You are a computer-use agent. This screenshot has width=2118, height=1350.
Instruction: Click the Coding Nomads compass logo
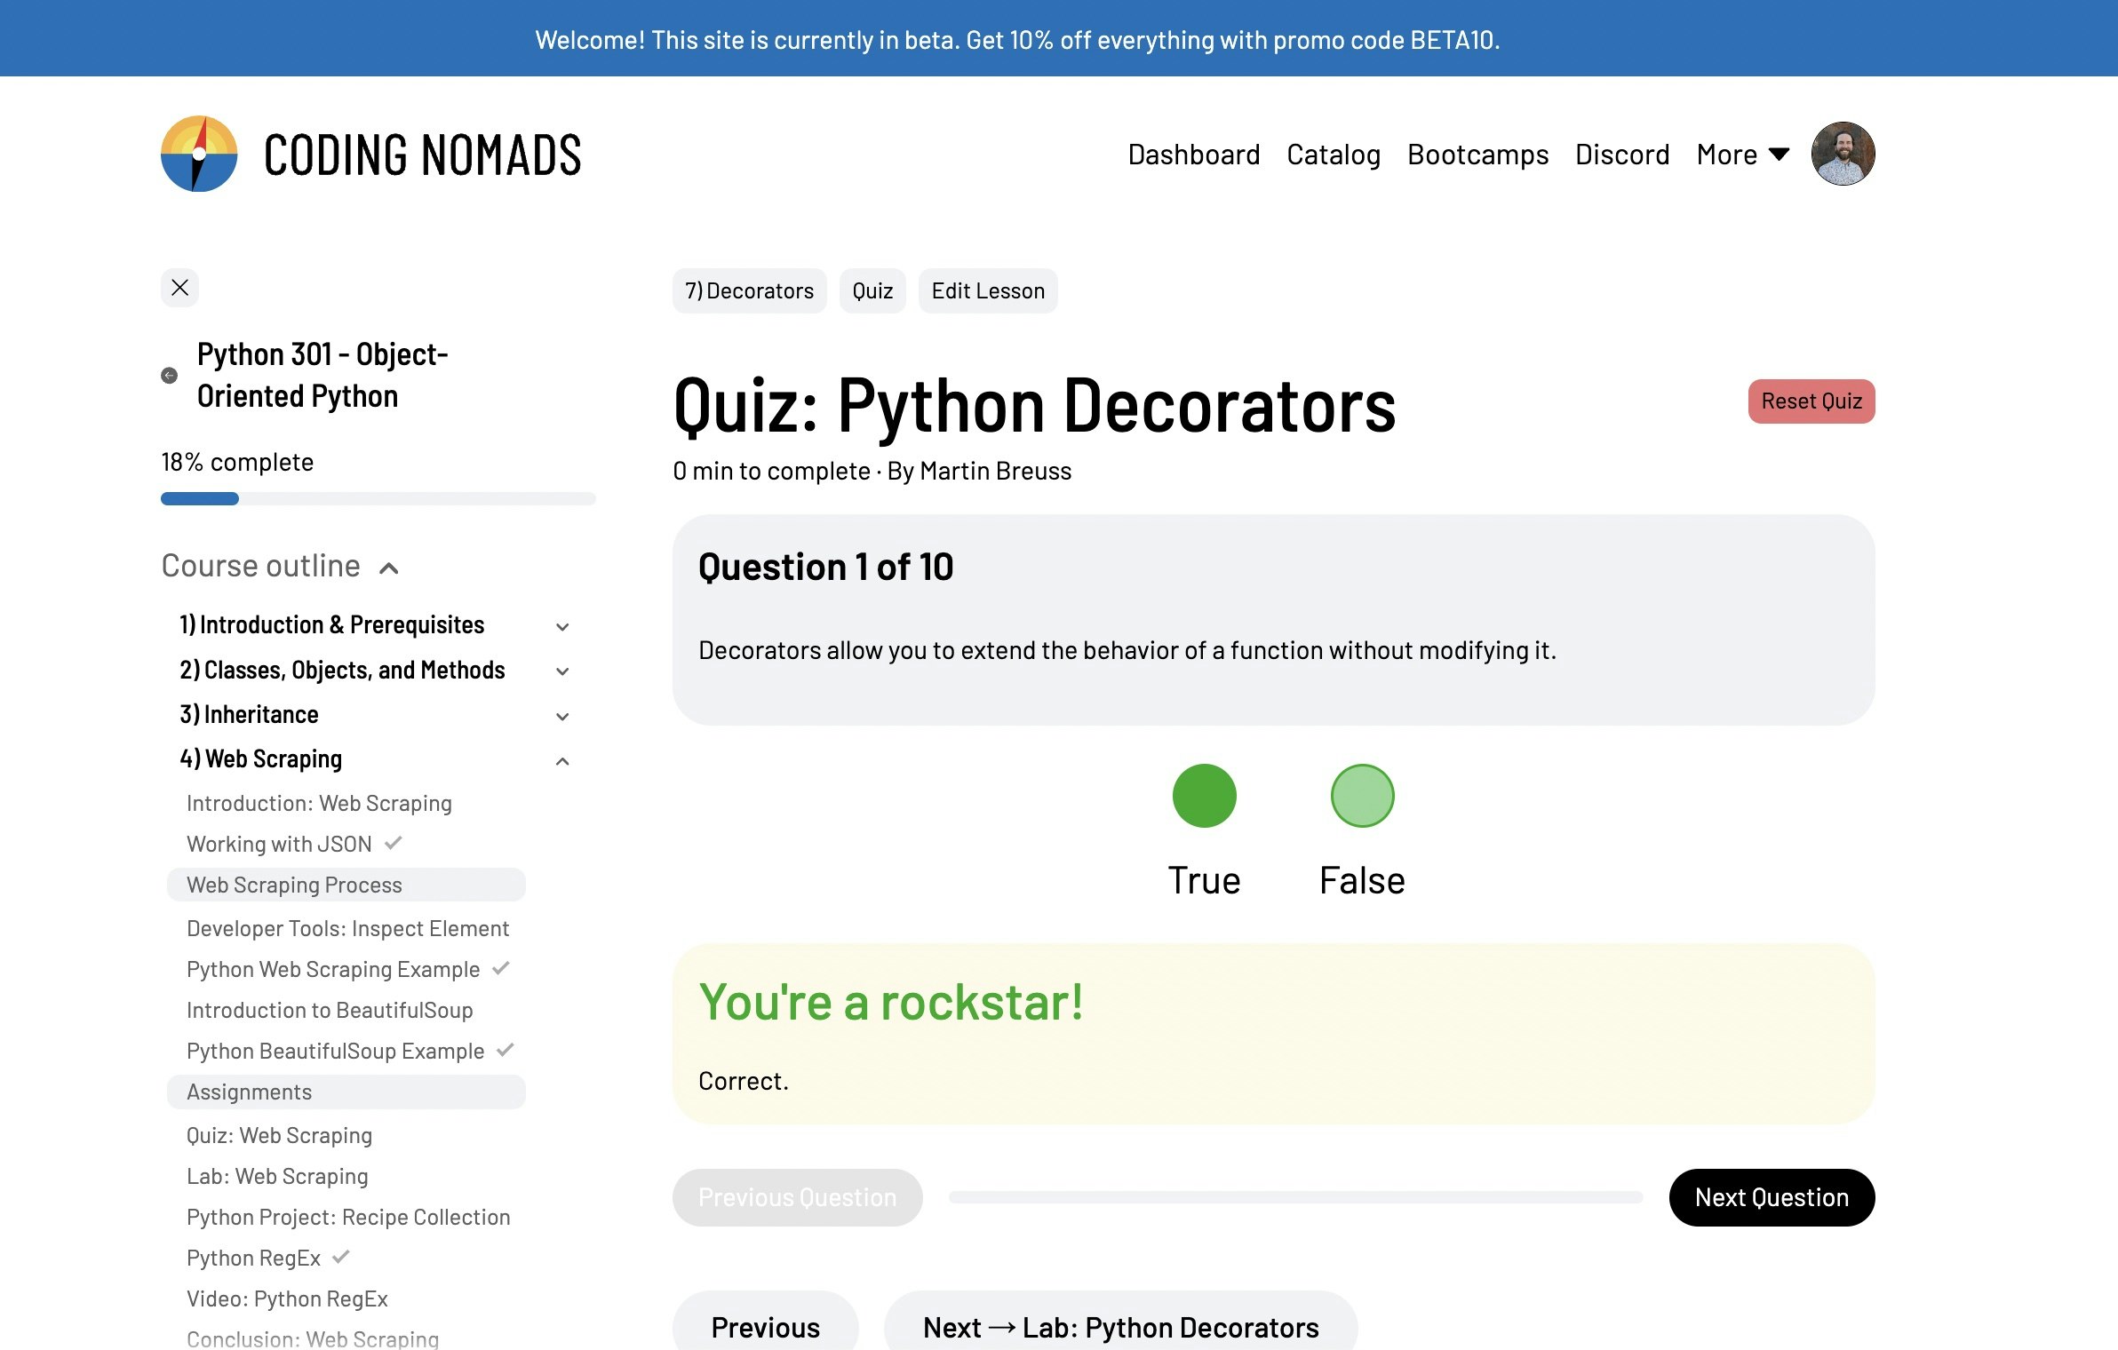coord(199,154)
